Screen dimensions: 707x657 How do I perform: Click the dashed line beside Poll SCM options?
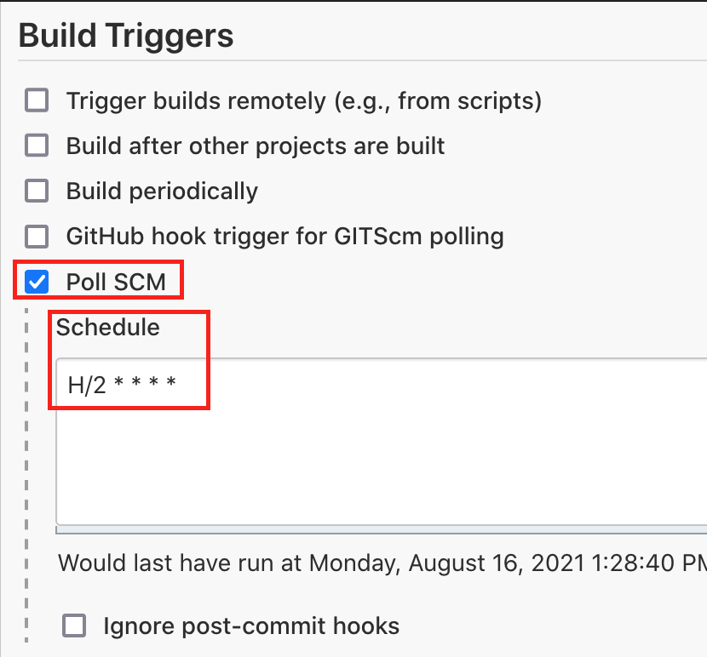click(x=26, y=476)
